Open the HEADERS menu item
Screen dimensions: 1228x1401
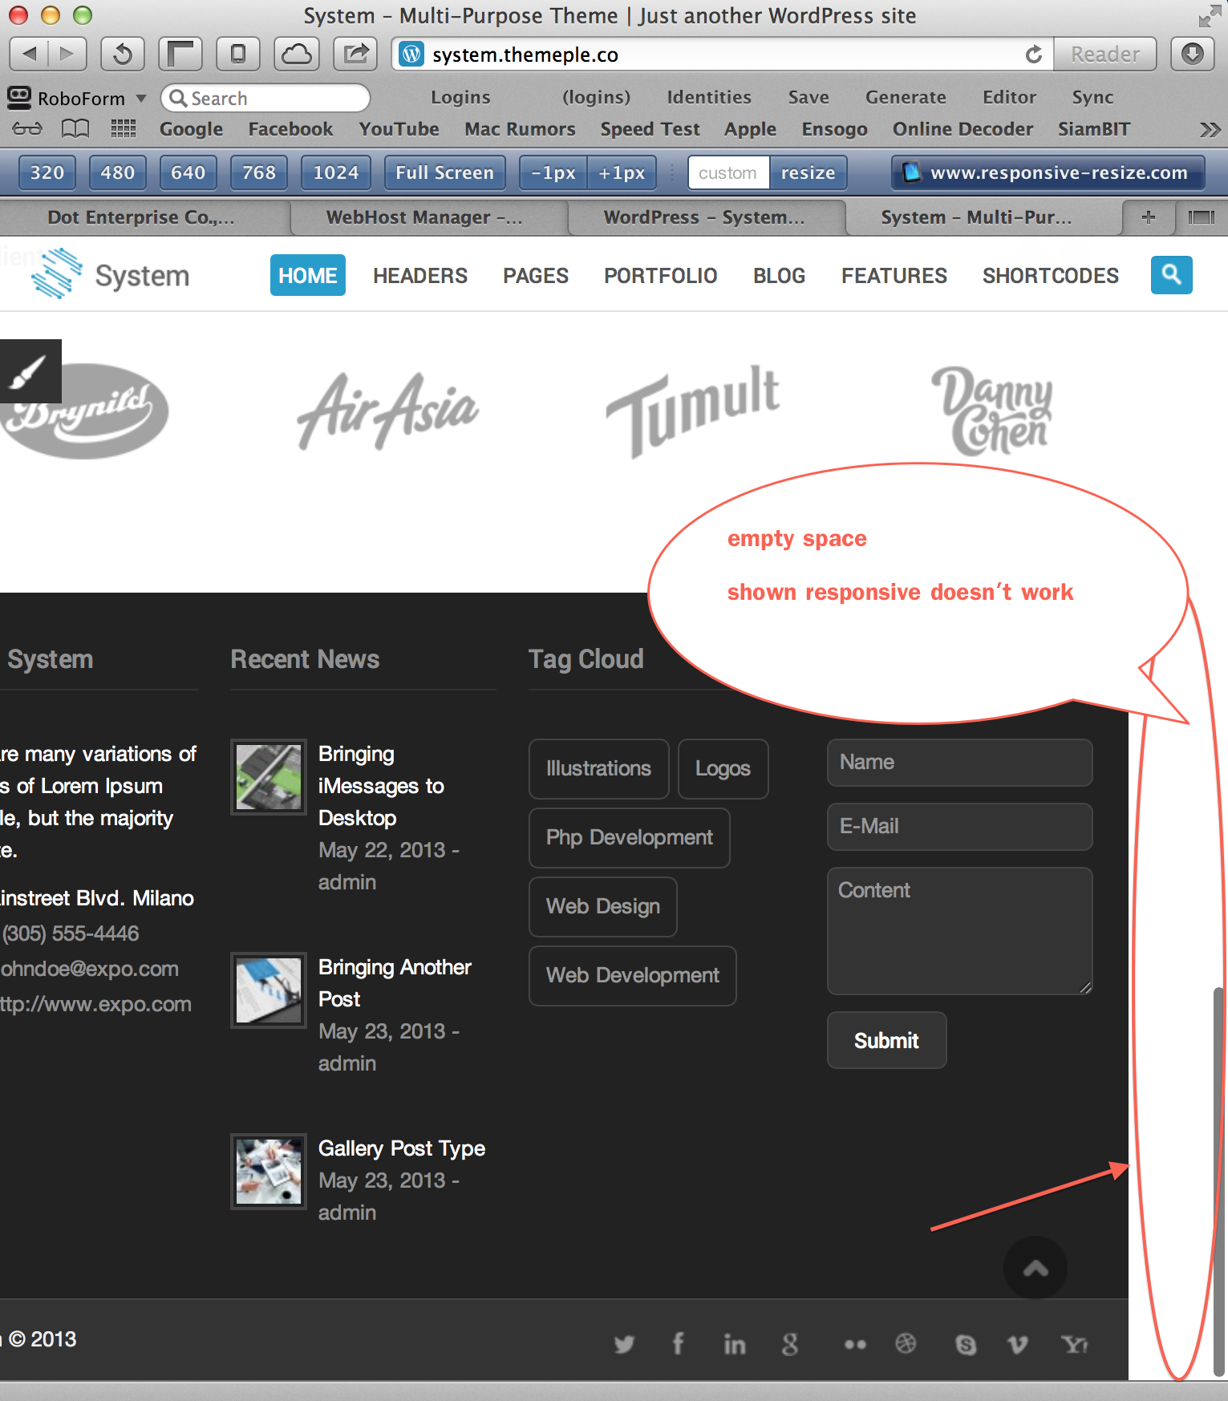[x=420, y=275]
